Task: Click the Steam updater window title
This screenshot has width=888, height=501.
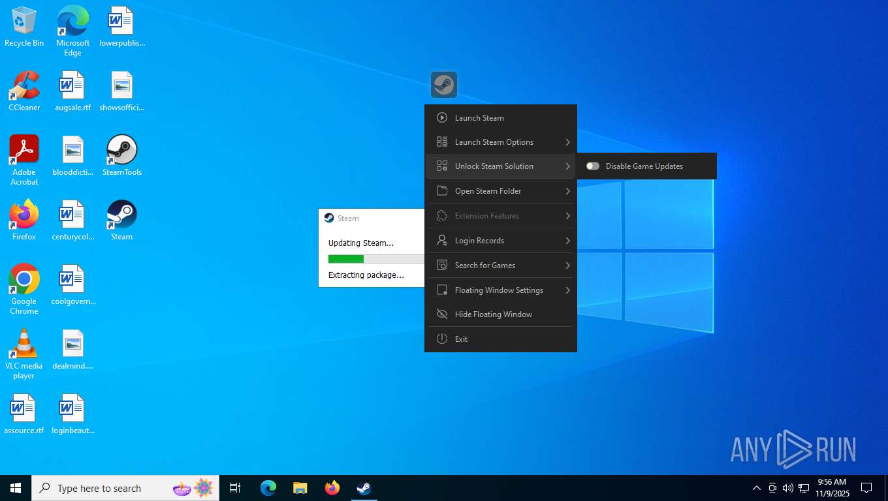Action: coord(348,219)
